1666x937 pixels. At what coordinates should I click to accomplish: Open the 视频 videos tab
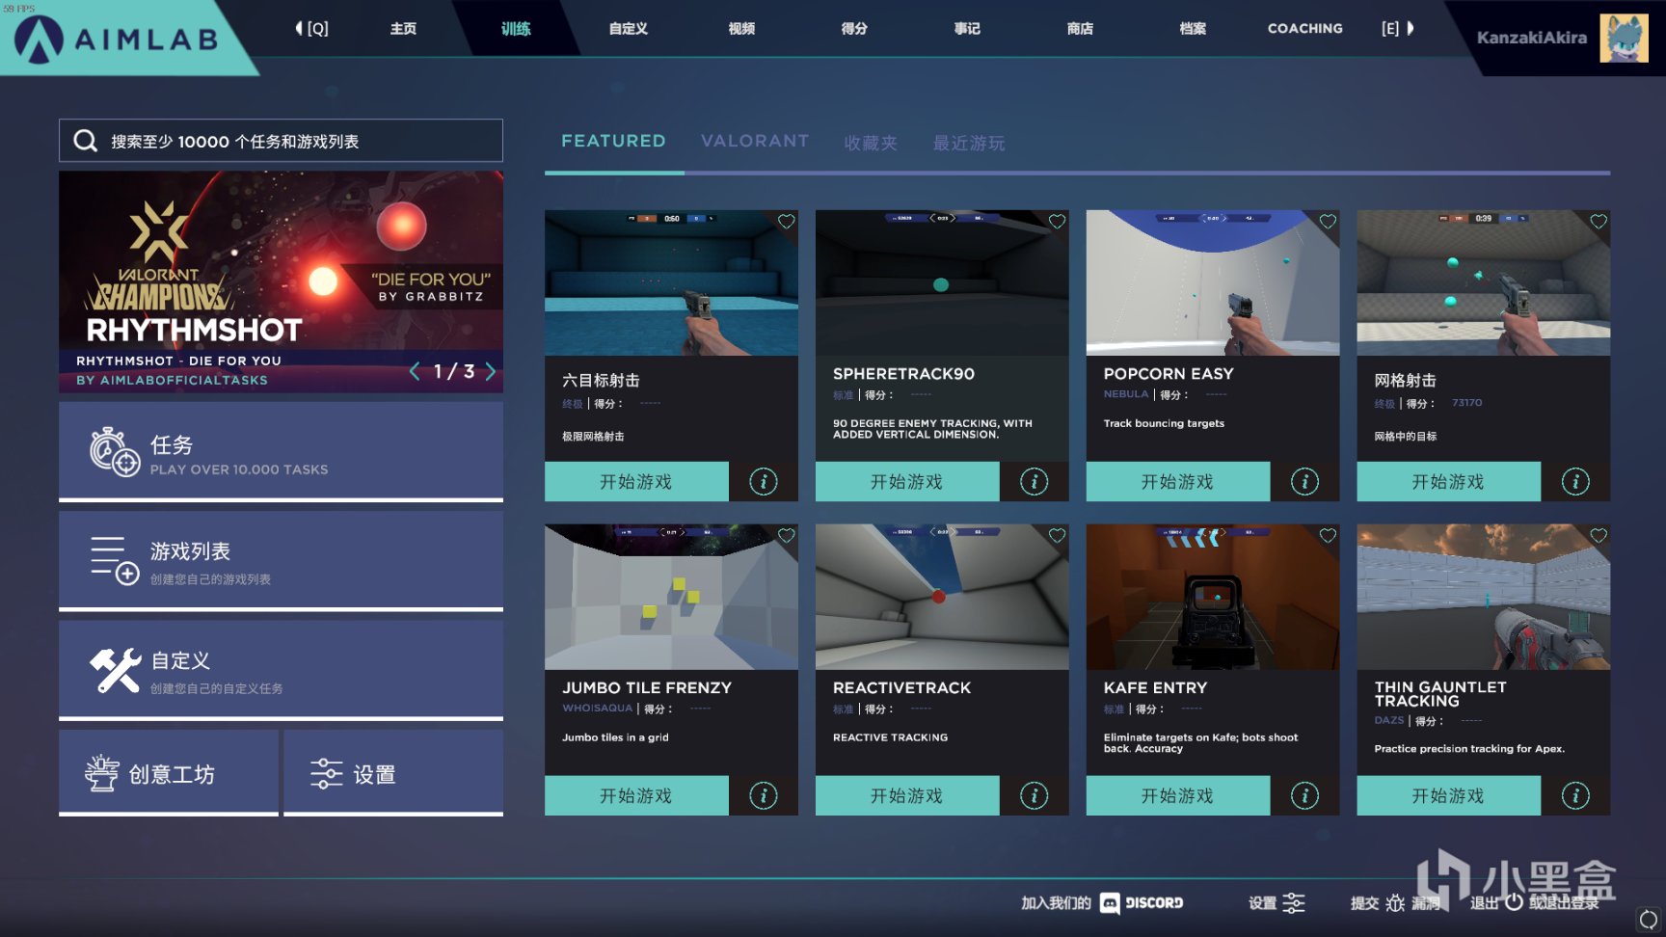(741, 29)
